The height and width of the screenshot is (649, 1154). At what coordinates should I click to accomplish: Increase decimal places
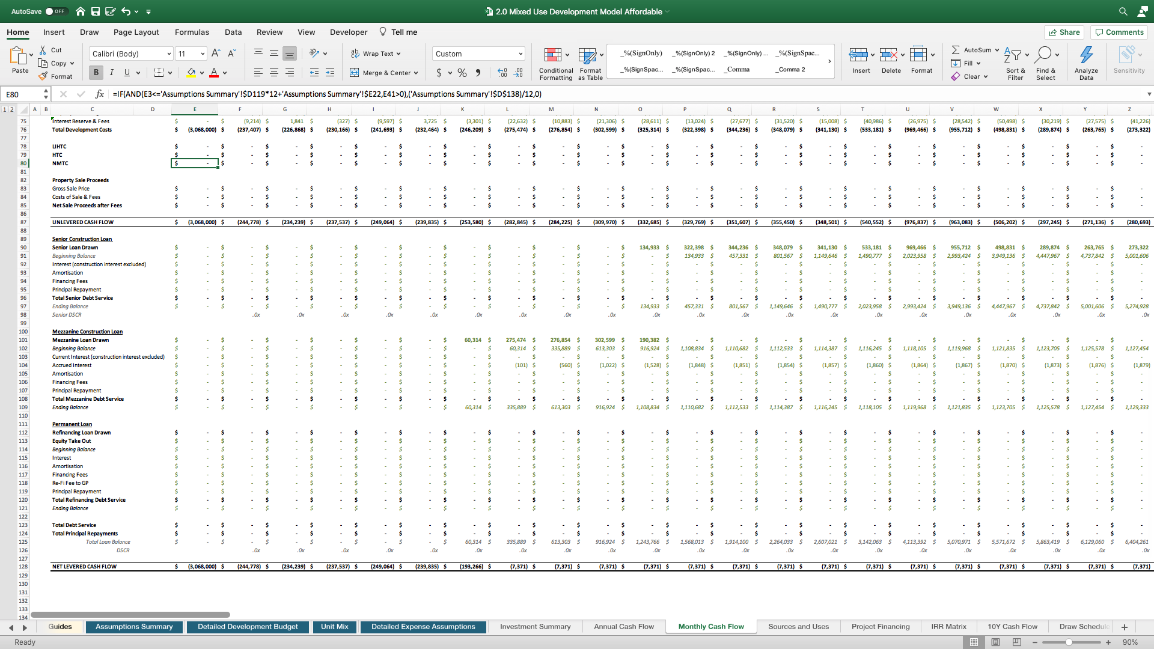point(502,73)
